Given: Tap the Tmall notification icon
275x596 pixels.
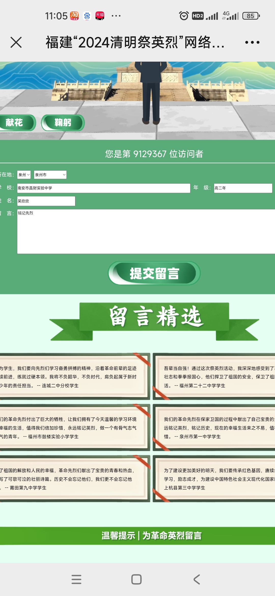Looking at the screenshot, I should (x=100, y=16).
